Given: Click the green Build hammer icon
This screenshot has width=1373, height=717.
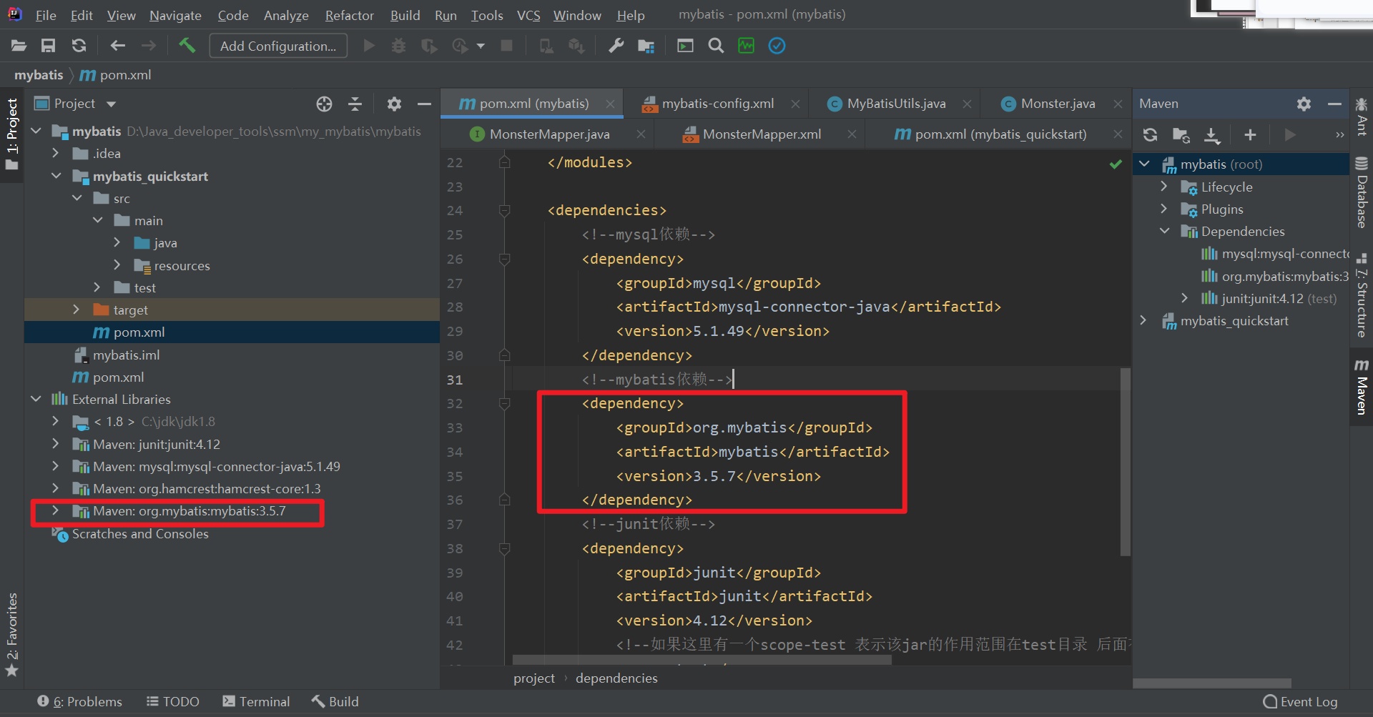Looking at the screenshot, I should [x=187, y=46].
